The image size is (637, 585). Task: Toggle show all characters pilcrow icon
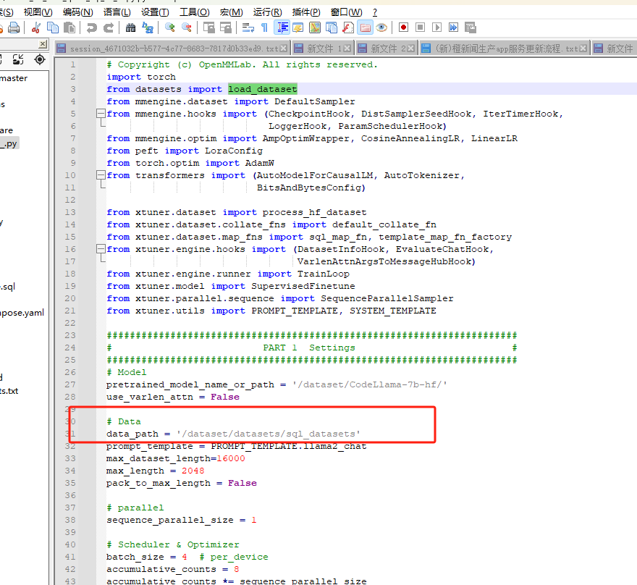[x=264, y=28]
